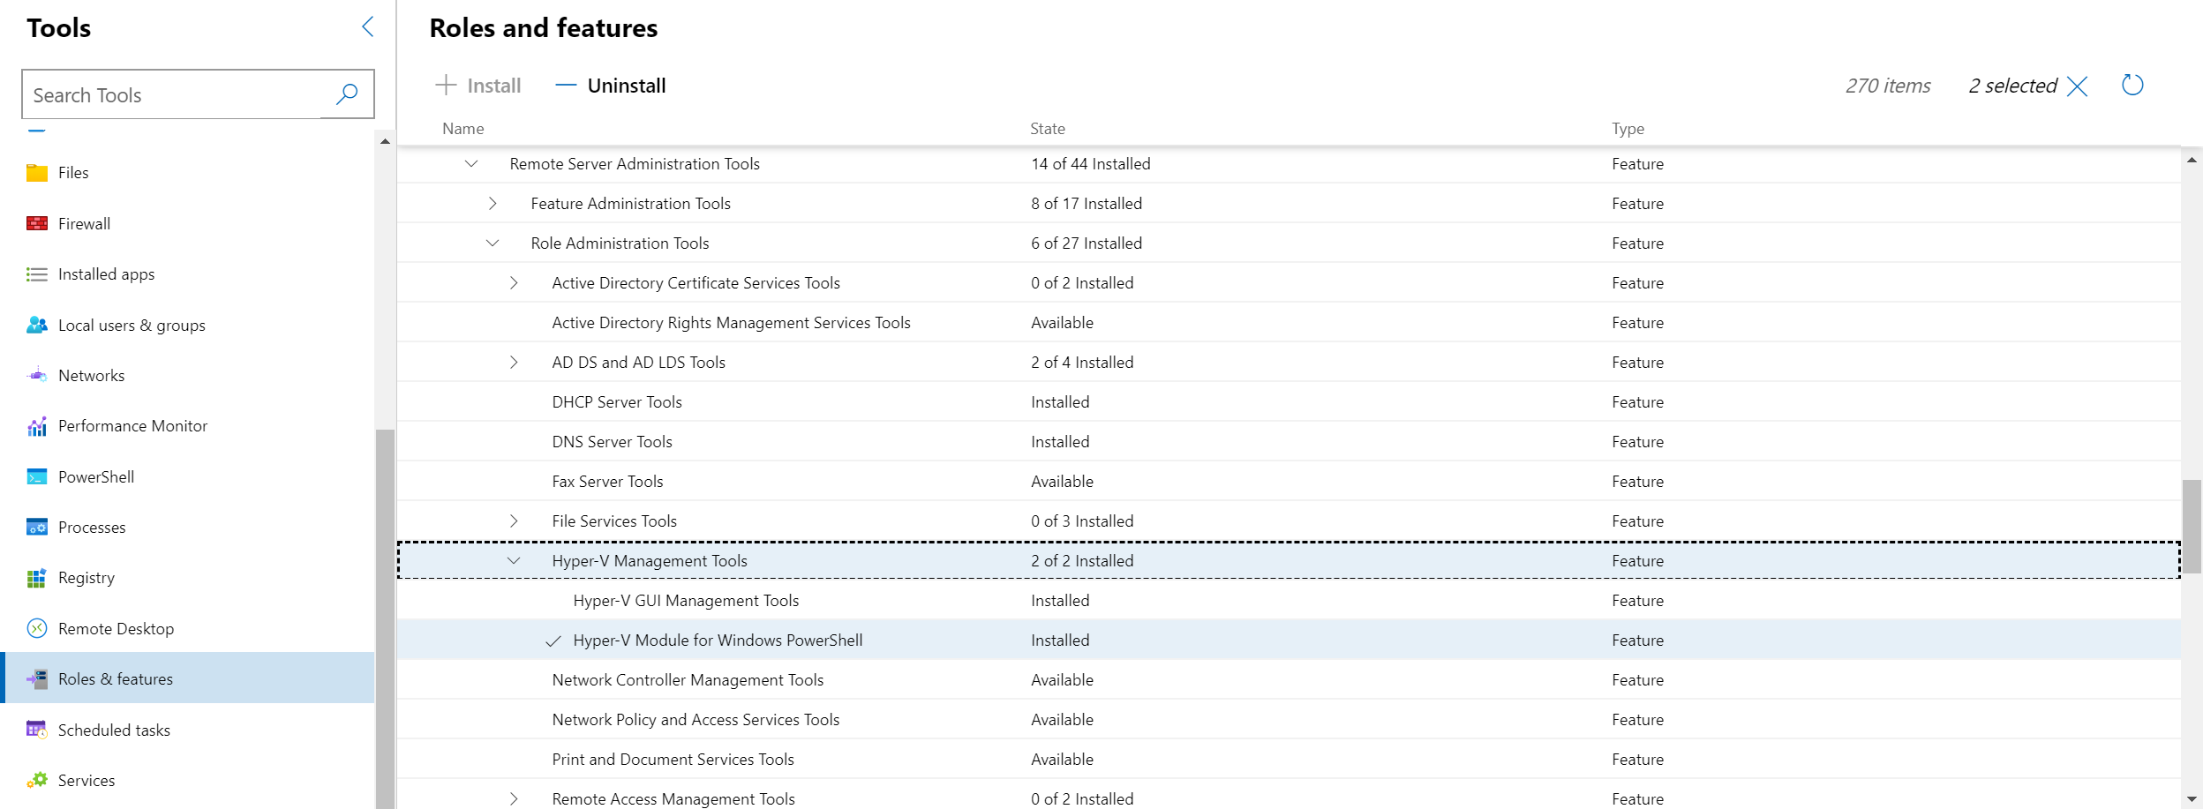
Task: Open the Scheduled tasks tool
Action: point(114,730)
